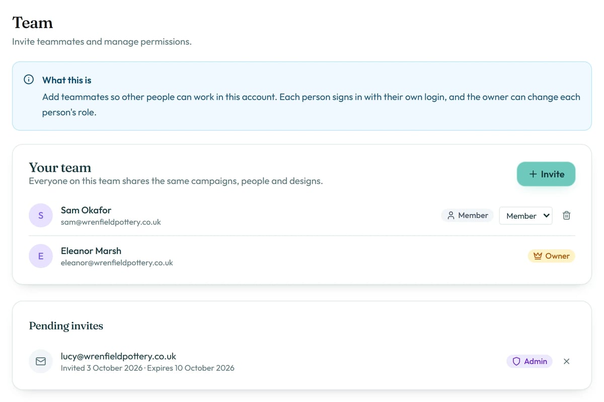Screen dimensions: 604x402
Task: Click the Admin badge on the pending invite
Action: pos(530,361)
